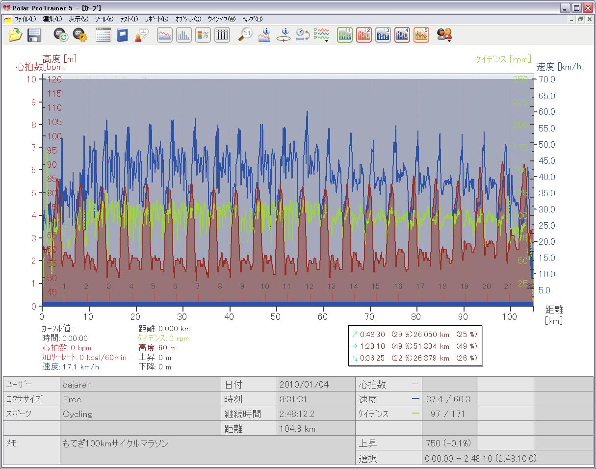Click the green ケイデンス legend line
Viewport: 596px width, 469px height.
(x=415, y=414)
